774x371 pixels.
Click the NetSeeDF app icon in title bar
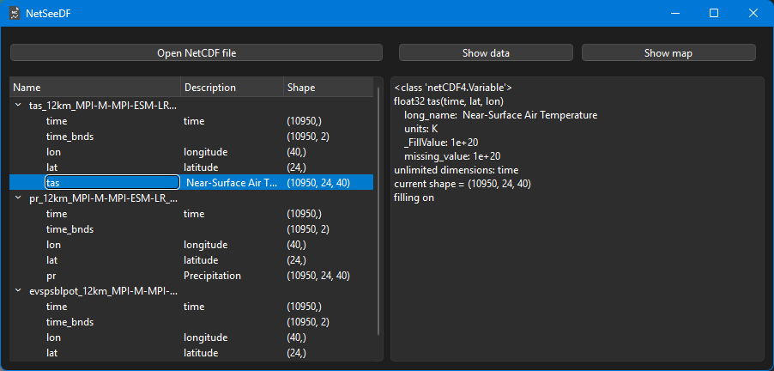[x=15, y=13]
